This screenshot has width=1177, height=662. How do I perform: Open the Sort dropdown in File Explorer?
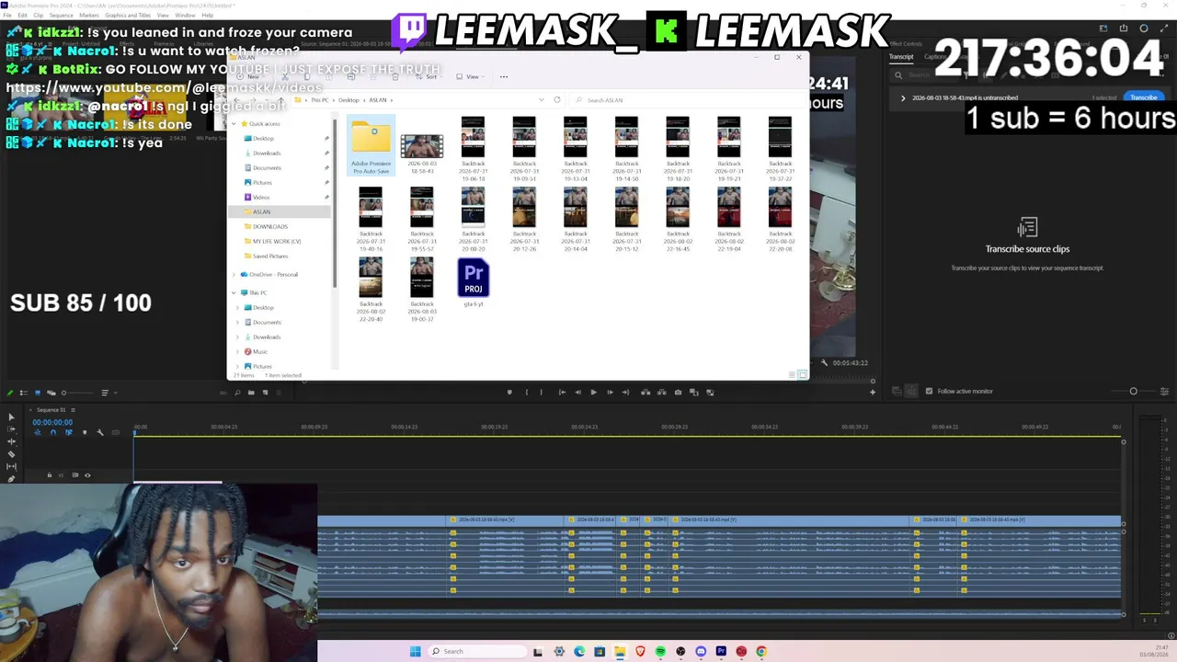pyautogui.click(x=428, y=76)
